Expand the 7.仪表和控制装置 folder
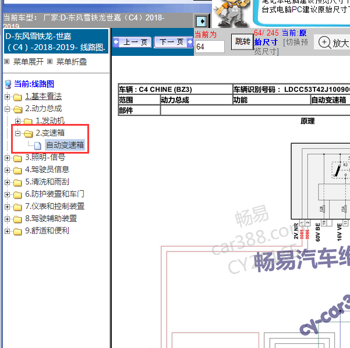350x348 pixels. (7, 207)
